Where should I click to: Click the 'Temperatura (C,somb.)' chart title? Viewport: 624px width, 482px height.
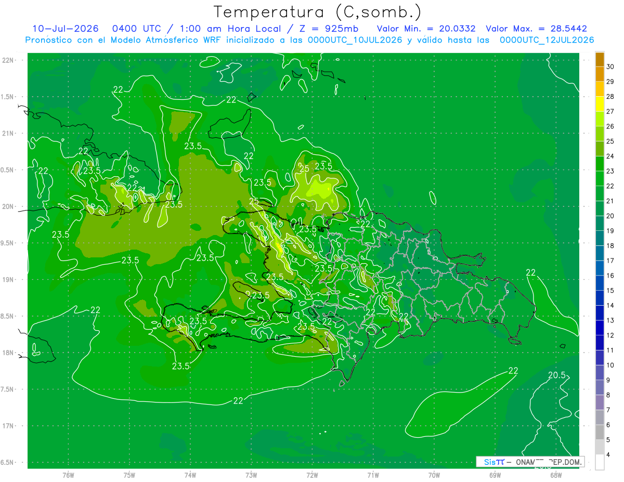317,12
